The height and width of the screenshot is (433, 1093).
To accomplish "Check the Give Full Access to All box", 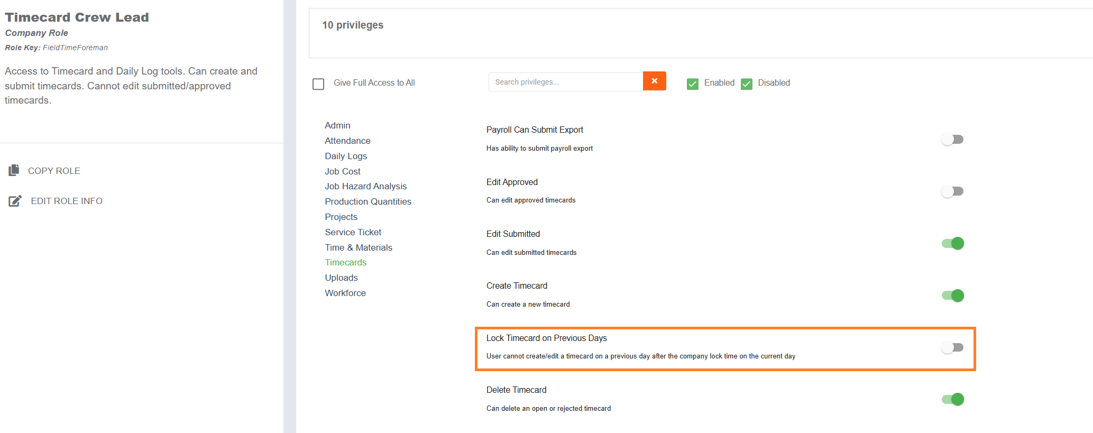I will 318,84.
